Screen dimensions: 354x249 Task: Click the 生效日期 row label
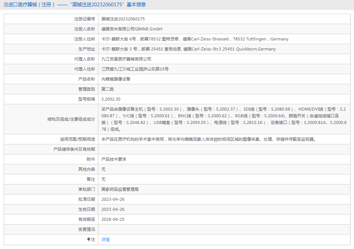click(x=87, y=209)
